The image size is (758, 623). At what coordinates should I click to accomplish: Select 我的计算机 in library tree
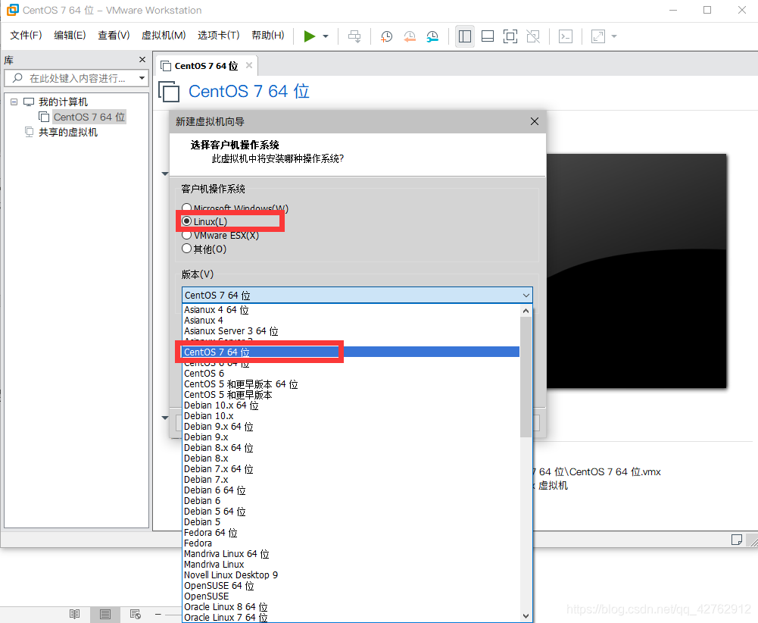63,102
